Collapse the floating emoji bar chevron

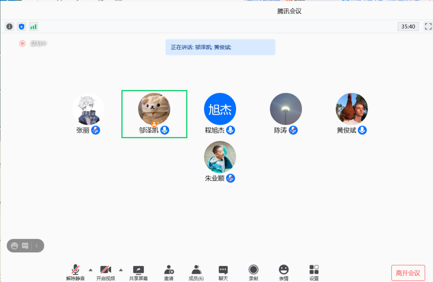[x=37, y=245]
